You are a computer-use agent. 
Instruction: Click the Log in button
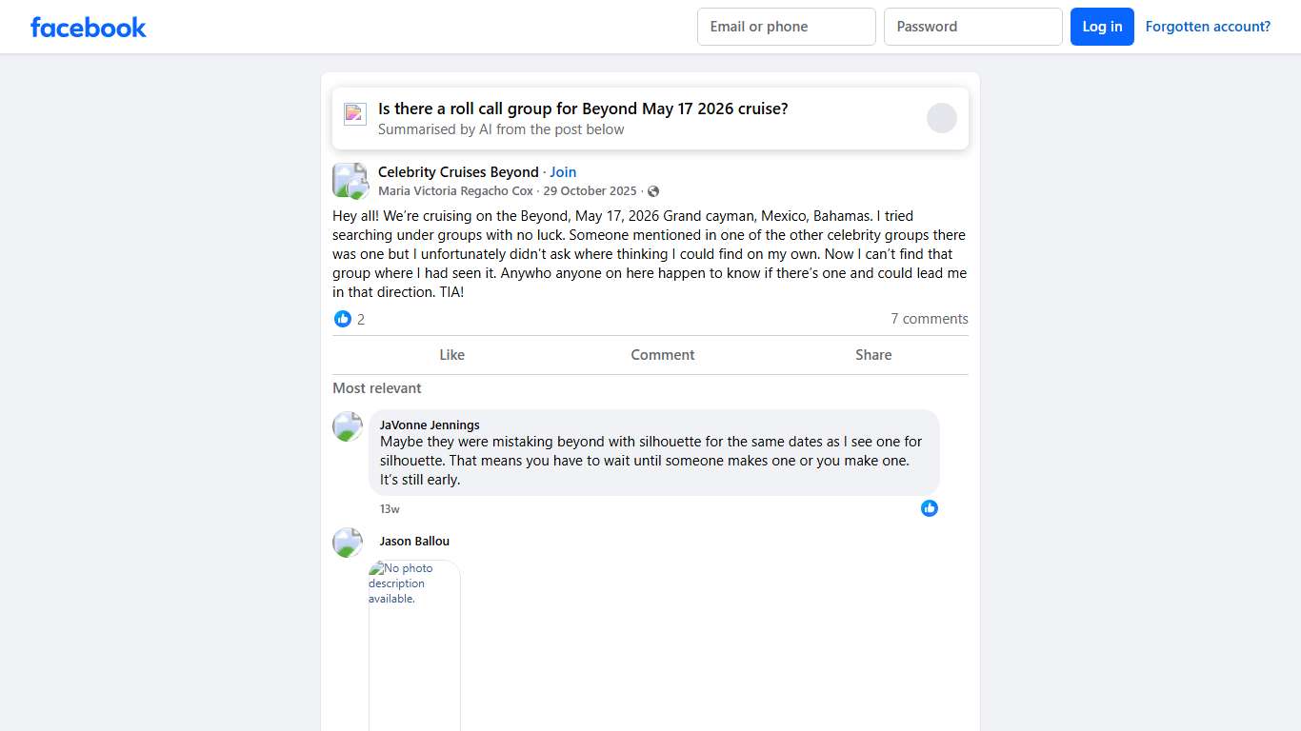coord(1102,27)
